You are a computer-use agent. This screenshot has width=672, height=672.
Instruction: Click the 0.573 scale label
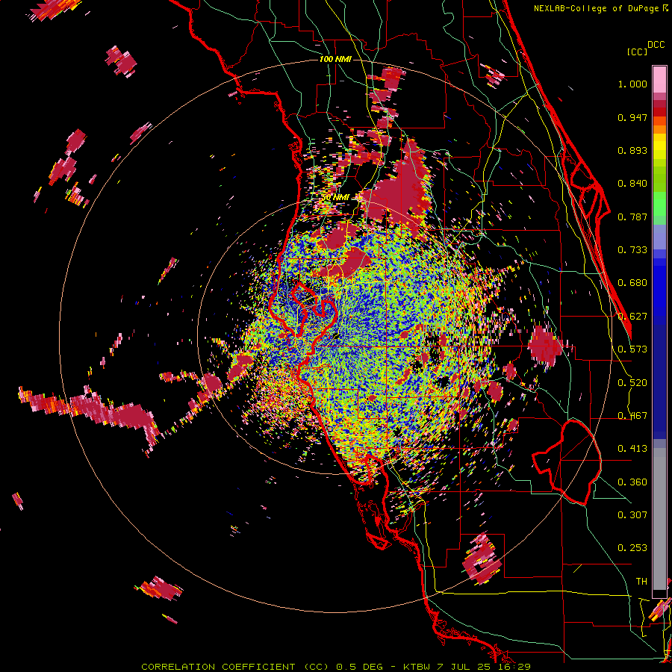632,349
